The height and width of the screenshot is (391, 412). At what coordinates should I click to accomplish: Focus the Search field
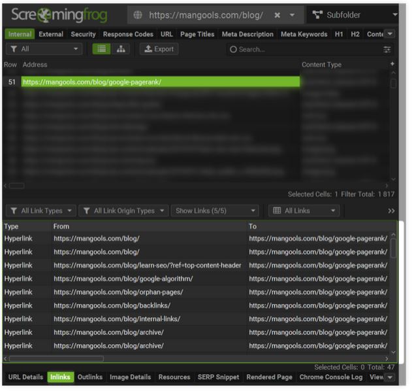305,50
